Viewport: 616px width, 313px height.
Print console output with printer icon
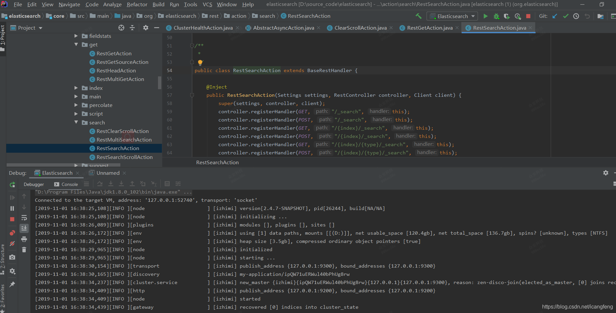24,239
